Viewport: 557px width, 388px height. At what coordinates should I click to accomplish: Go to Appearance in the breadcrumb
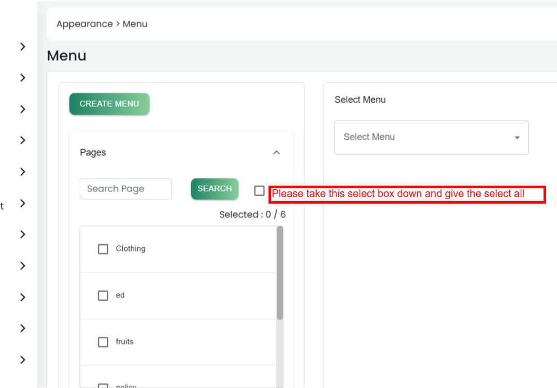(84, 24)
